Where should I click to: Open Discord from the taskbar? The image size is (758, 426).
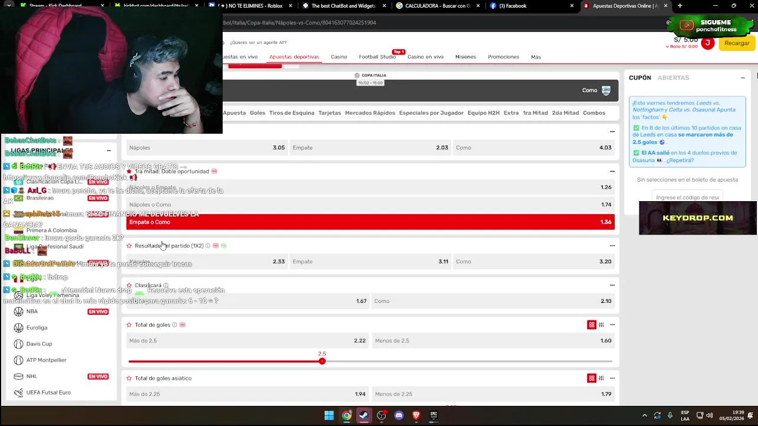pyautogui.click(x=399, y=415)
